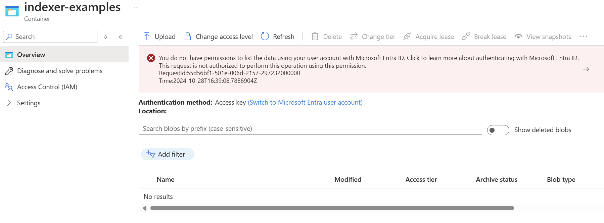604x223 pixels.
Task: Sort by the Name column header
Action: [166, 179]
